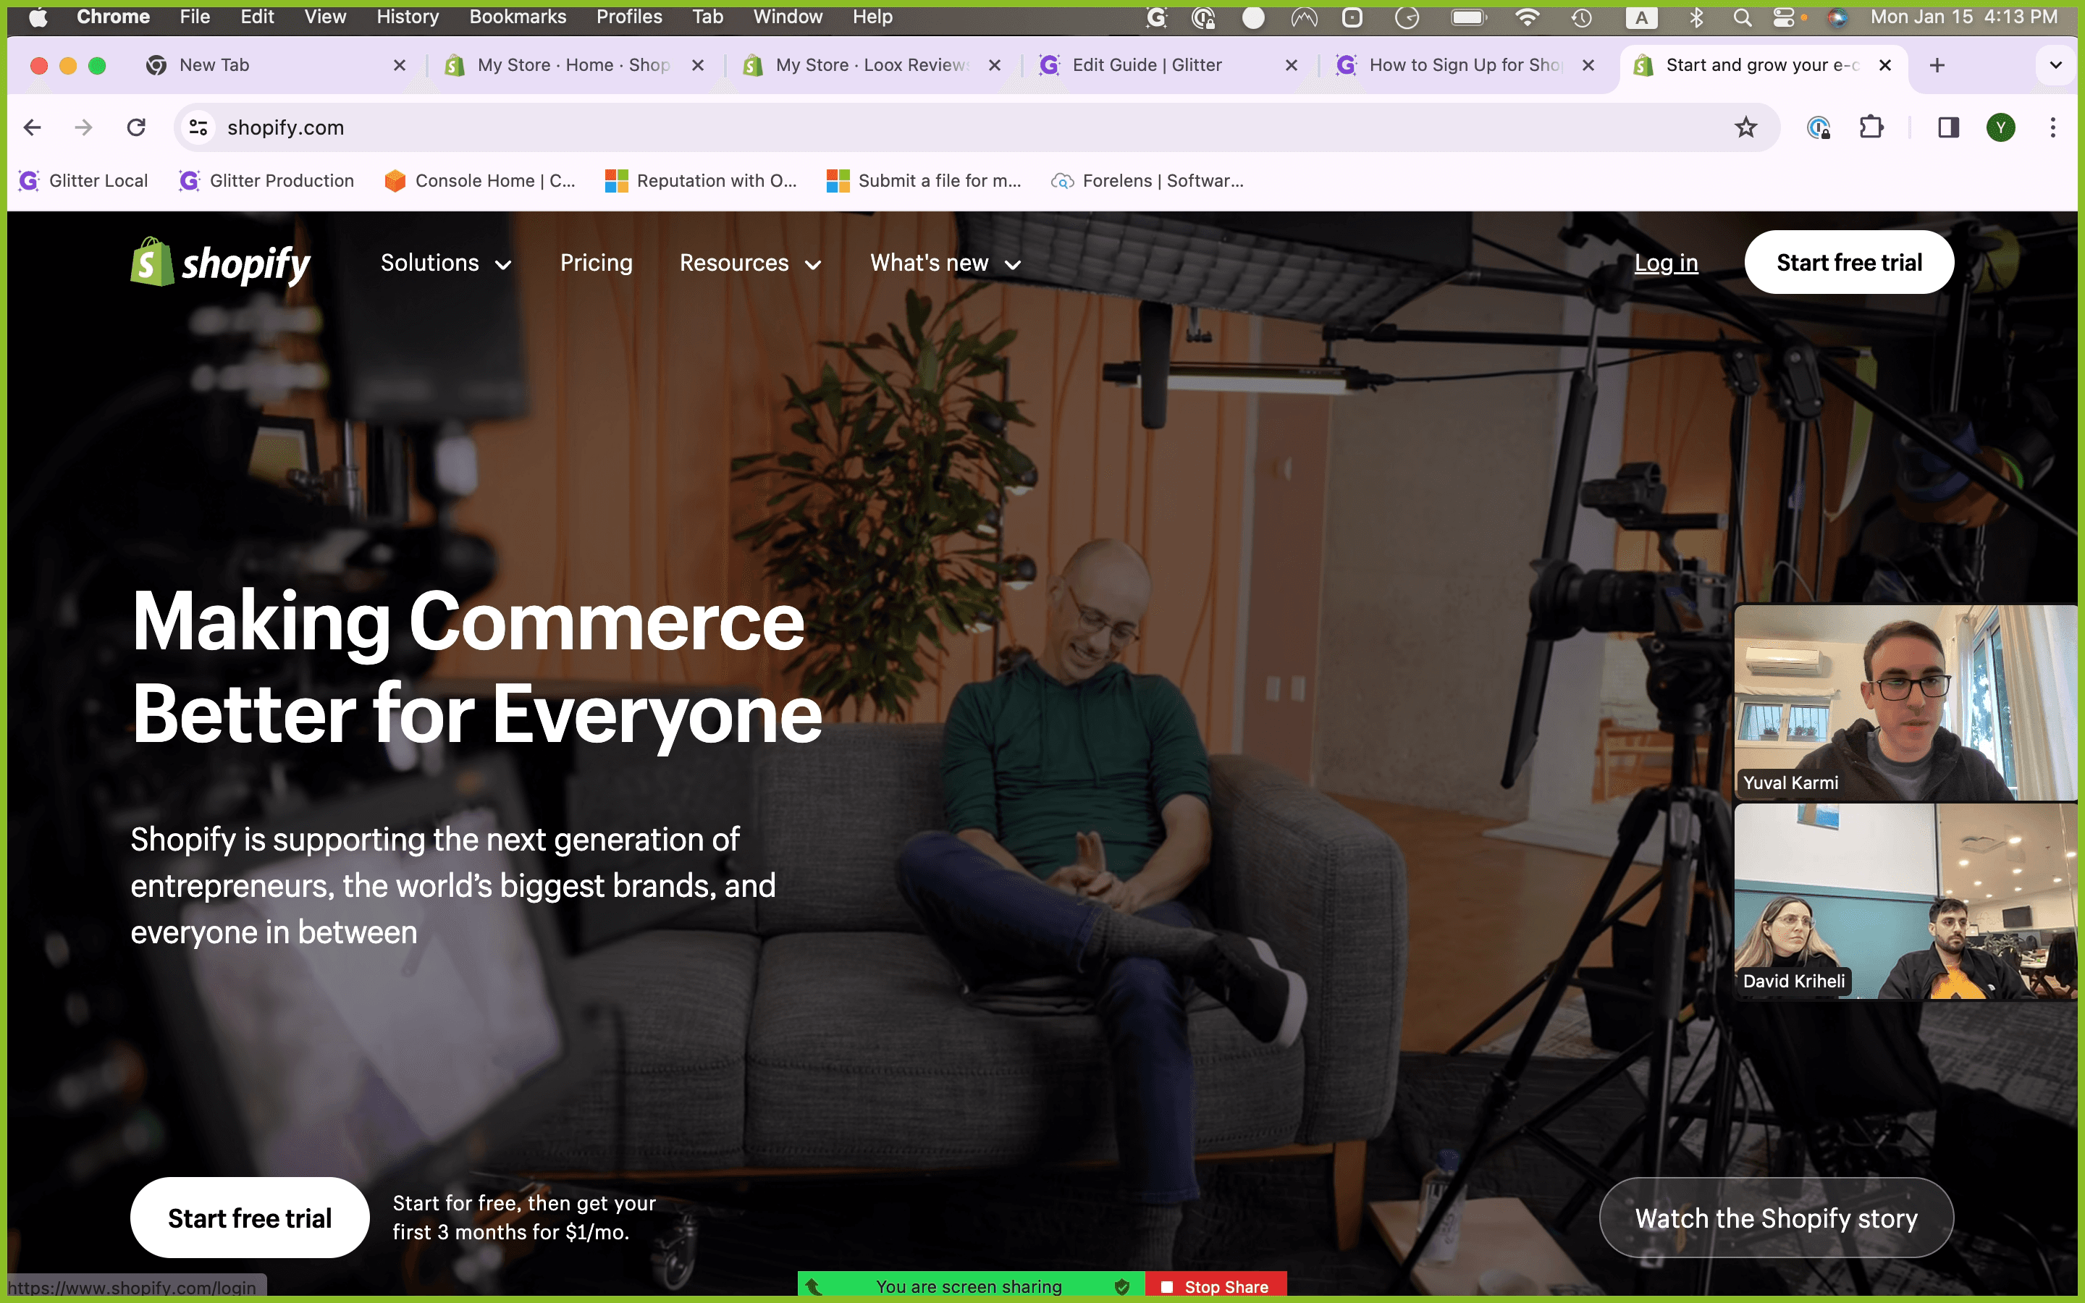Close the My Store Loox Reviews tab
The image size is (2085, 1303).
click(x=994, y=65)
